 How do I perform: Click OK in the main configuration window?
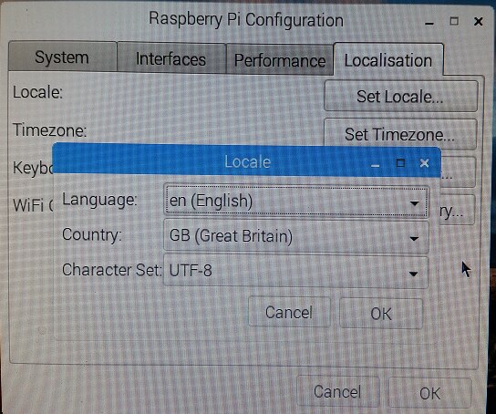pos(429,393)
